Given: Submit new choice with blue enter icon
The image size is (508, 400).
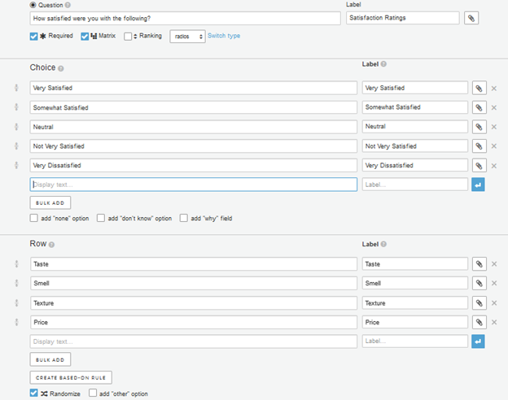Looking at the screenshot, I should [478, 185].
